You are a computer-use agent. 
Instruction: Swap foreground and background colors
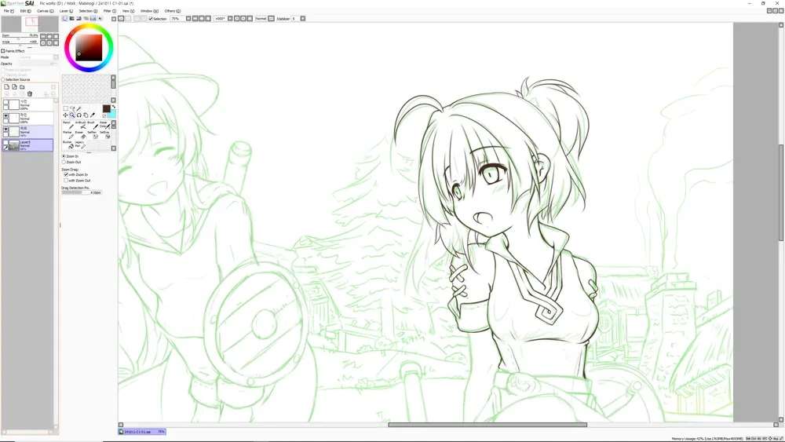[x=114, y=107]
